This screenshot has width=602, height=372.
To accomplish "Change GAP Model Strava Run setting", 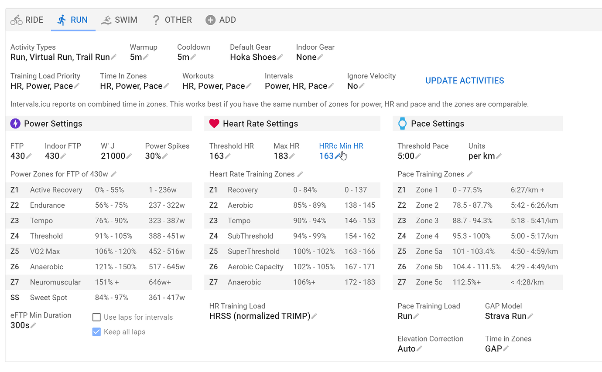I will coord(530,316).
